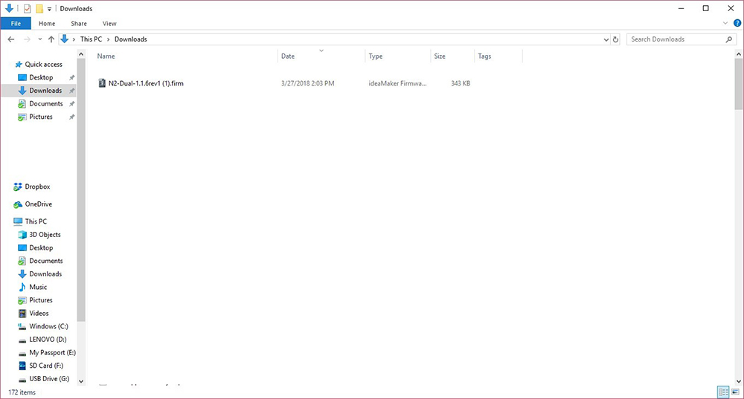The width and height of the screenshot is (744, 399).
Task: Go up one folder level
Action: pos(51,39)
